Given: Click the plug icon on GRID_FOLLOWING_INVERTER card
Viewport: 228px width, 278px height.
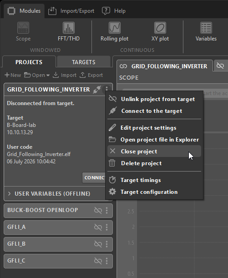Looking at the screenshot, I should 97,90.
